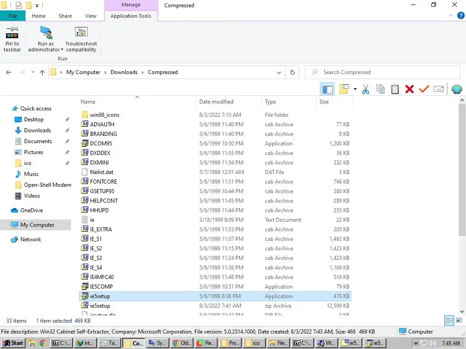Open Pictures in navigation pane
466x349 pixels.
[x=33, y=152]
